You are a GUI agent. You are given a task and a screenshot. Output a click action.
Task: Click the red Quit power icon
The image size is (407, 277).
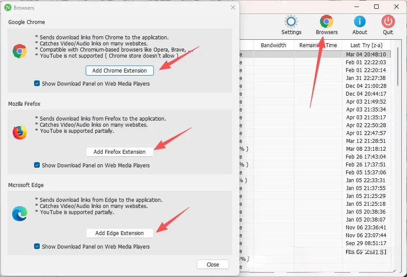pyautogui.click(x=388, y=21)
